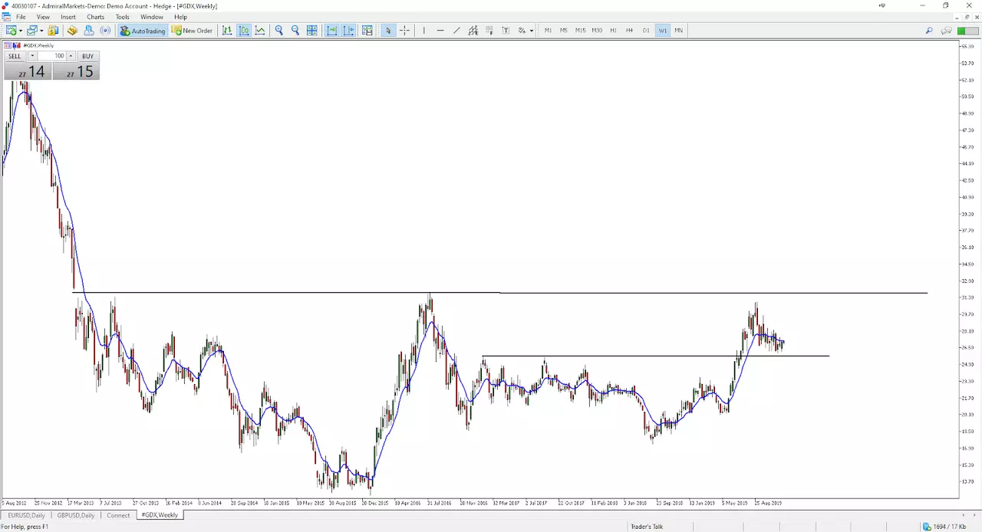Switch to MN monthly timeframe
This screenshot has width=982, height=532.
[x=678, y=31]
